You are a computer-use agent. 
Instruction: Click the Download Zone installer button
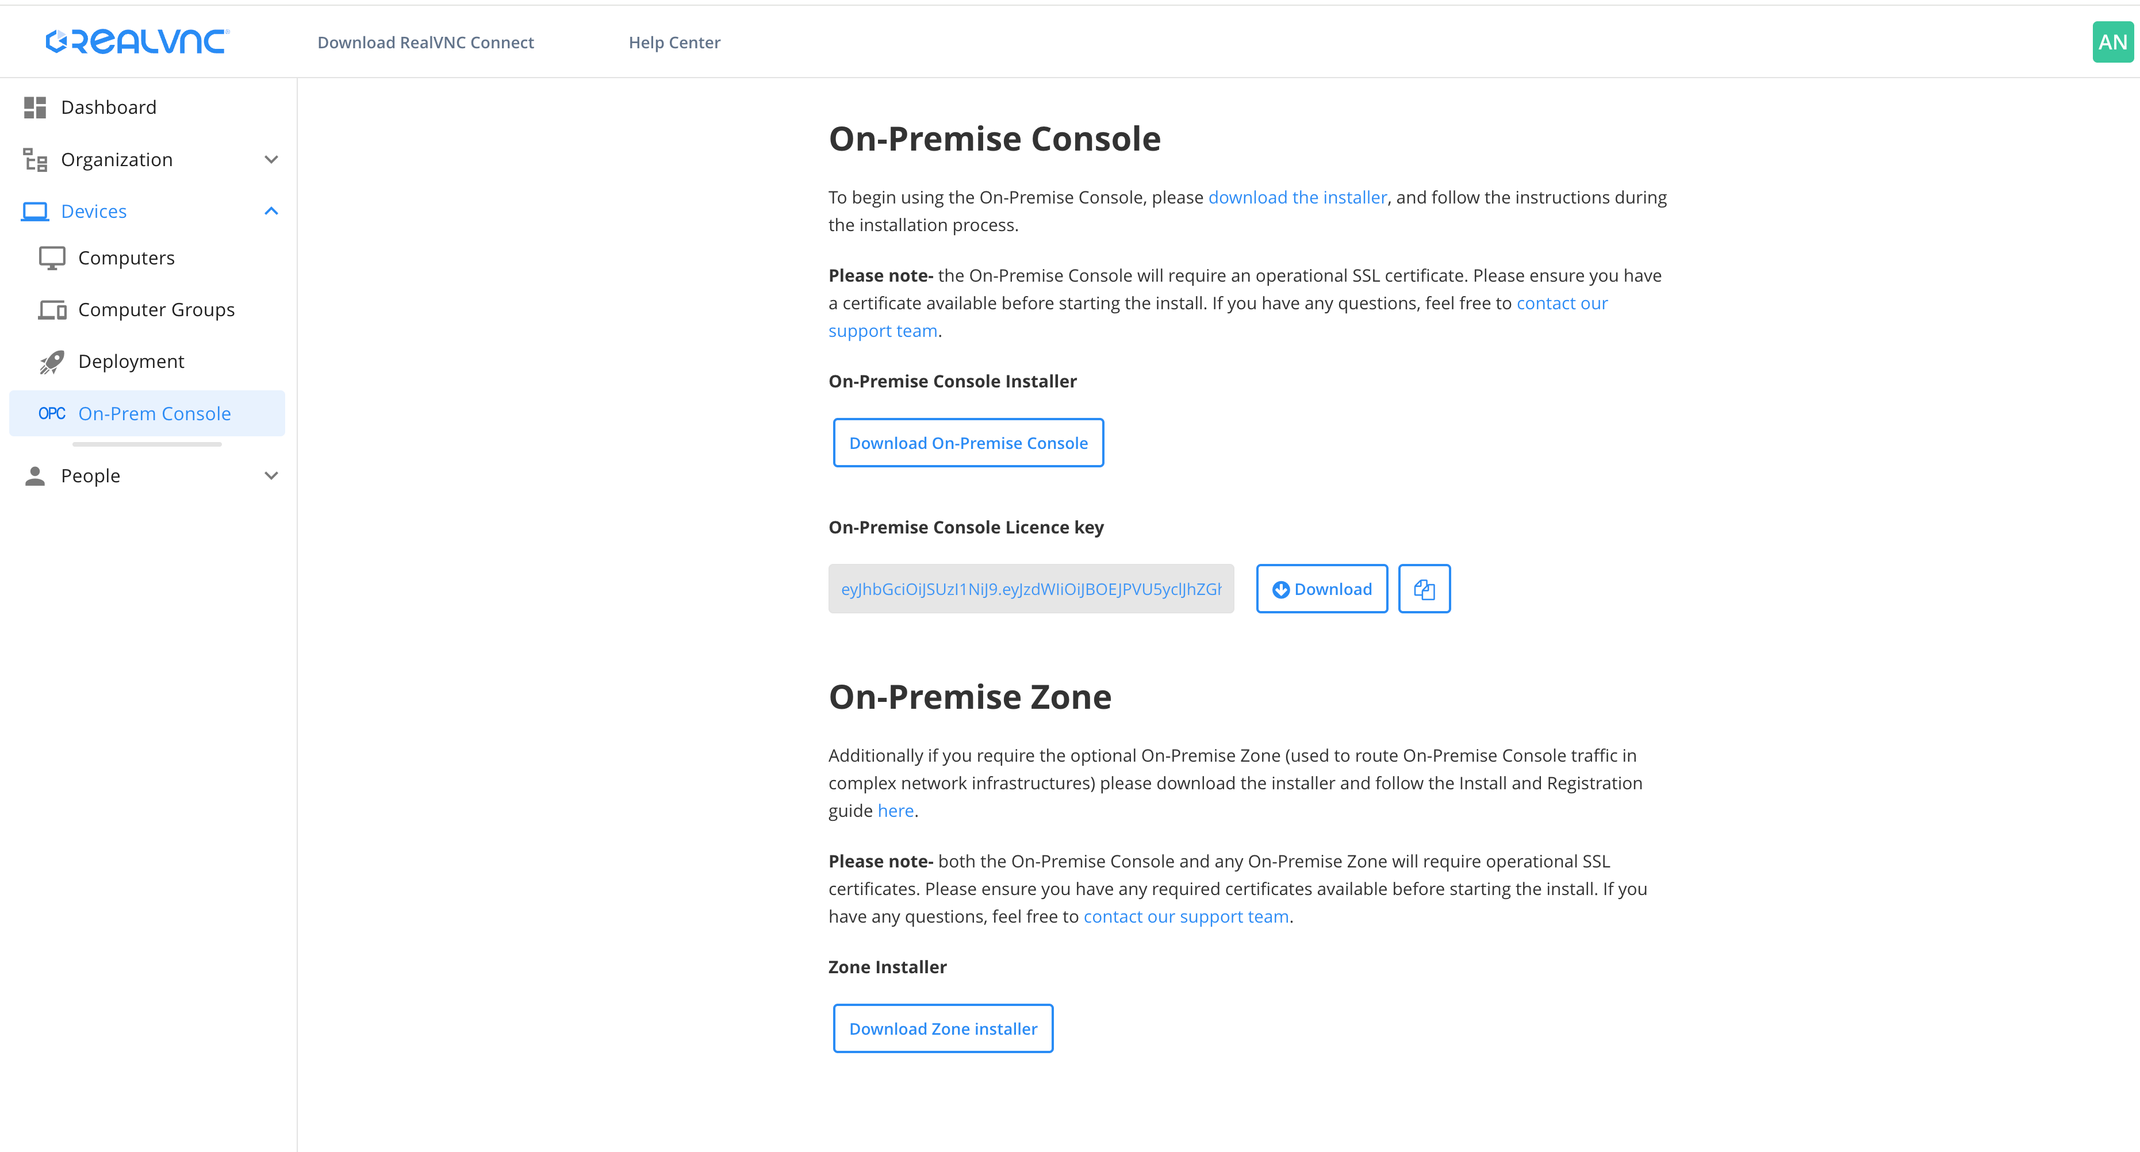[x=943, y=1028]
